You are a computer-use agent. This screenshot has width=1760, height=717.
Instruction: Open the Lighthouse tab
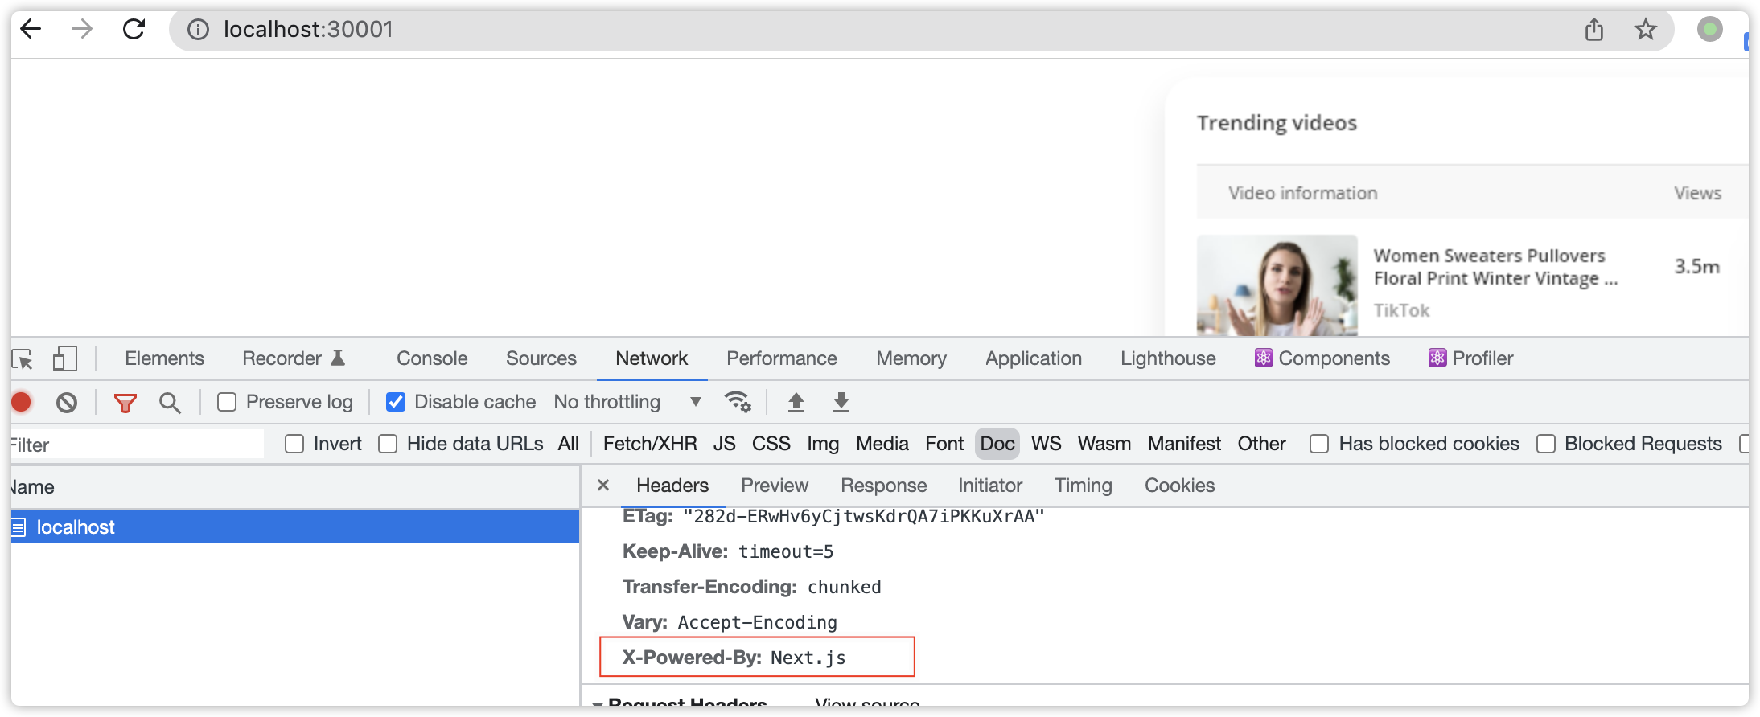coord(1168,358)
